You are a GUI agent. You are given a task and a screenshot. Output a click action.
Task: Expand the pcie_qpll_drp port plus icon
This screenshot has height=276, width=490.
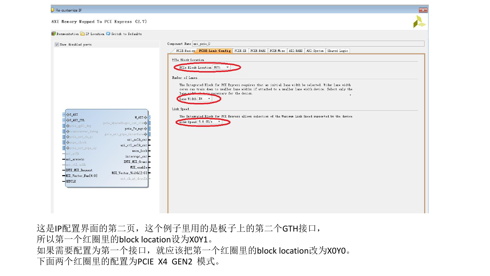pos(68,126)
